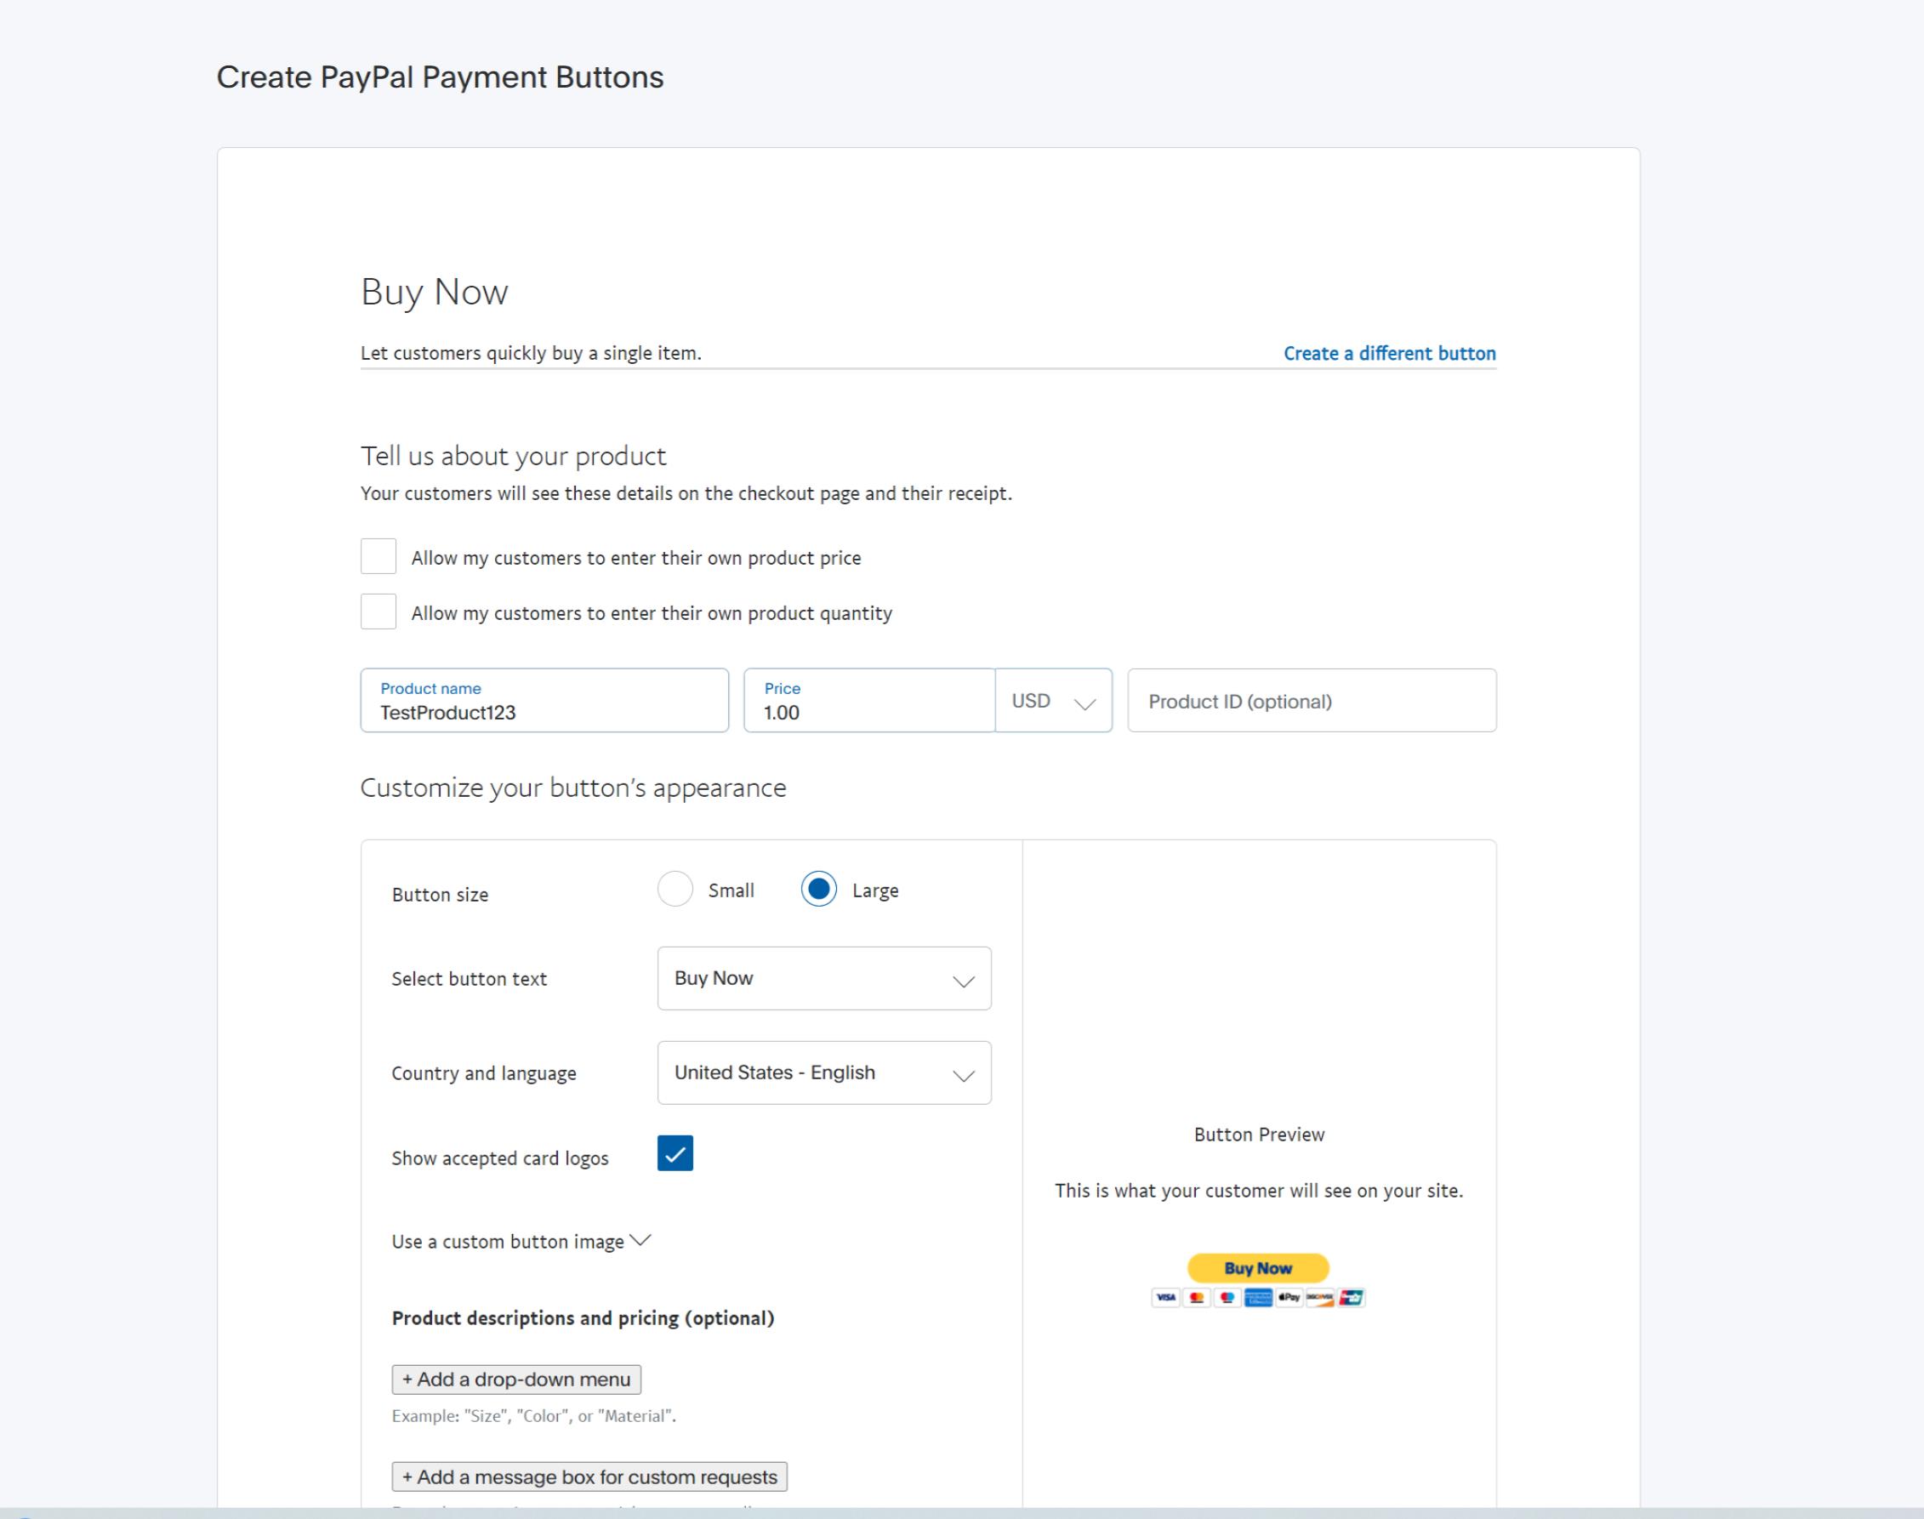Screen dimensions: 1924x1519
Task: Click the American Express logo in the preview
Action: pyautogui.click(x=1260, y=1298)
